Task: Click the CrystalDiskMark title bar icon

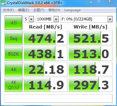Action: pos(3,3)
